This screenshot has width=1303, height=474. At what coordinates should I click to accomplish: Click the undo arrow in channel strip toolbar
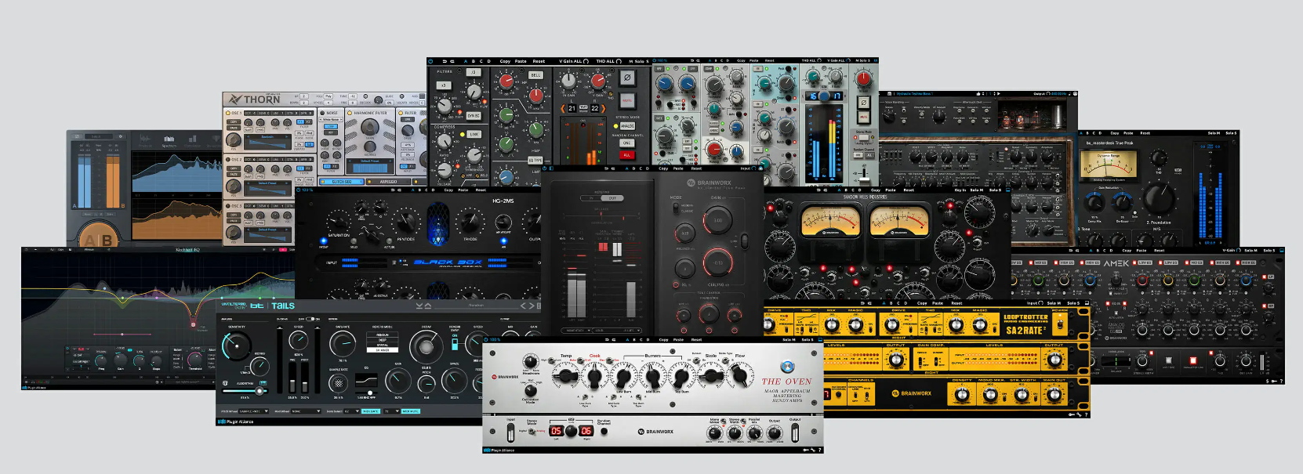click(445, 61)
